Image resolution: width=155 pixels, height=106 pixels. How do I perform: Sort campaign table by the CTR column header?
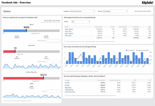tap(149, 80)
